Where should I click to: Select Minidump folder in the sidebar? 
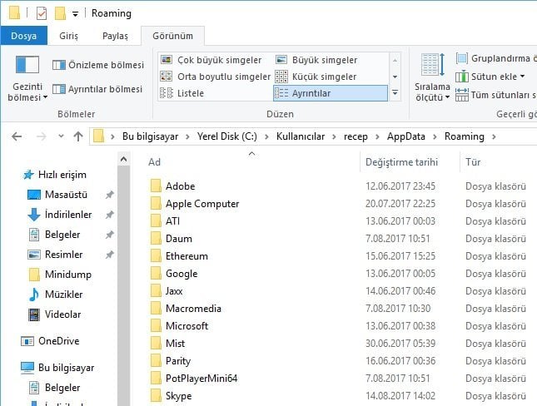click(x=60, y=275)
